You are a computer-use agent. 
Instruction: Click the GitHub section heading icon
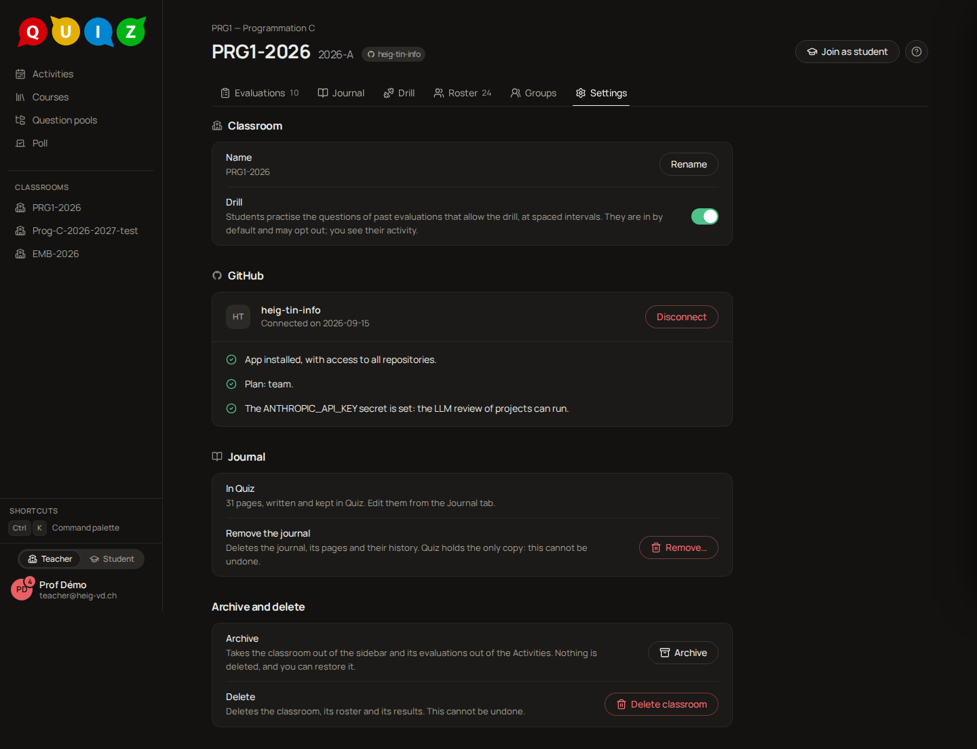[217, 275]
